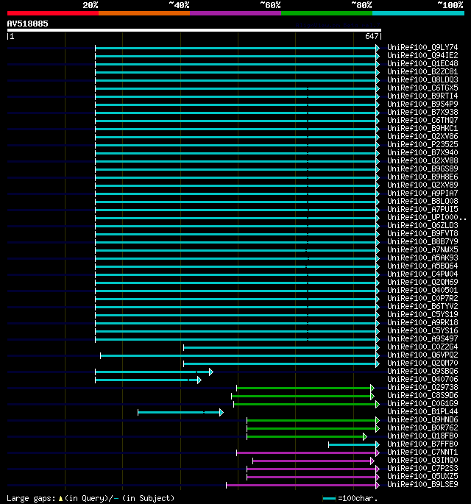The image size is (471, 504).
Task: Click the UniRef100_B9FVT8 label
Action: (x=422, y=233)
